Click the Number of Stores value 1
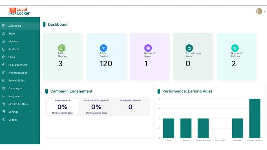Image resolution: width=267 pixels, height=150 pixels. [146, 64]
